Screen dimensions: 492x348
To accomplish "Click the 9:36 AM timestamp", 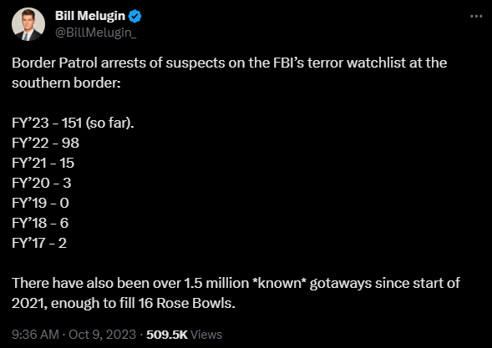I will [35, 335].
